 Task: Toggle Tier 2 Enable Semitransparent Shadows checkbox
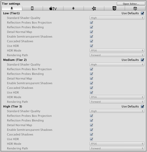tap(91, 83)
